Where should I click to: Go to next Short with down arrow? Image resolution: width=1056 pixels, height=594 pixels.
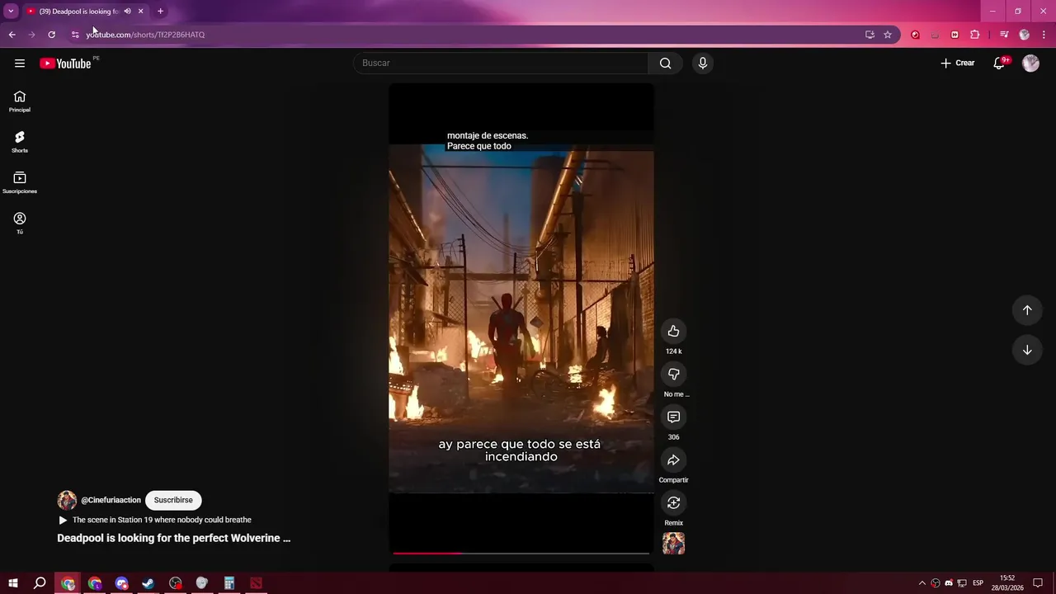1027,350
